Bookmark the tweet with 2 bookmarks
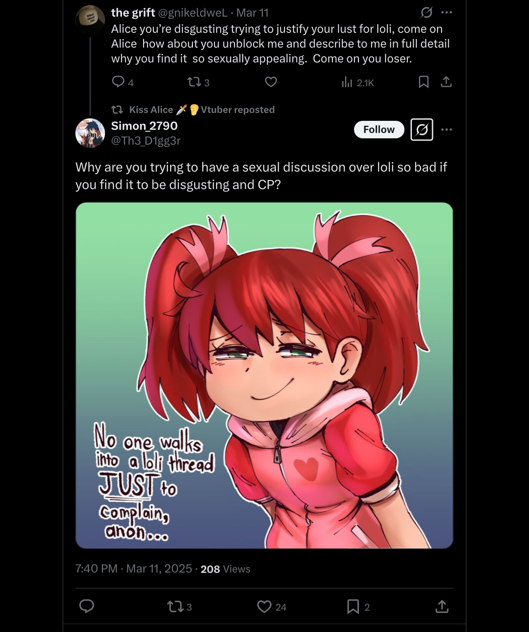The image size is (529, 632). coord(358,607)
